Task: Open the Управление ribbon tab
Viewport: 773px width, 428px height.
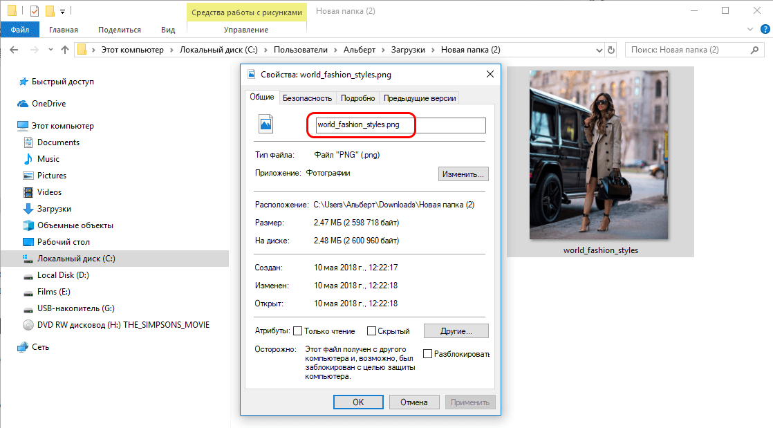Action: [x=246, y=30]
